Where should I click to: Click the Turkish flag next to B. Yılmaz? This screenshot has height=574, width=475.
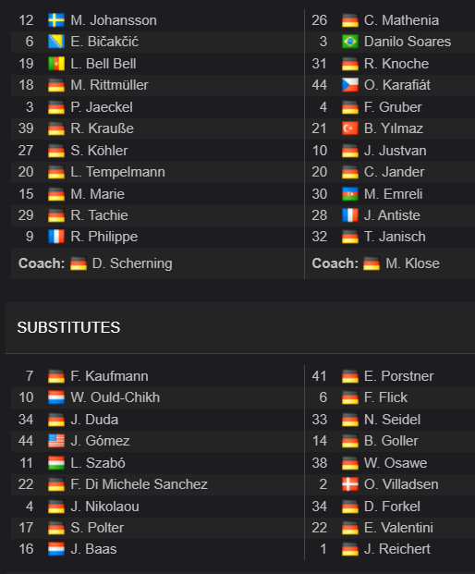point(350,128)
